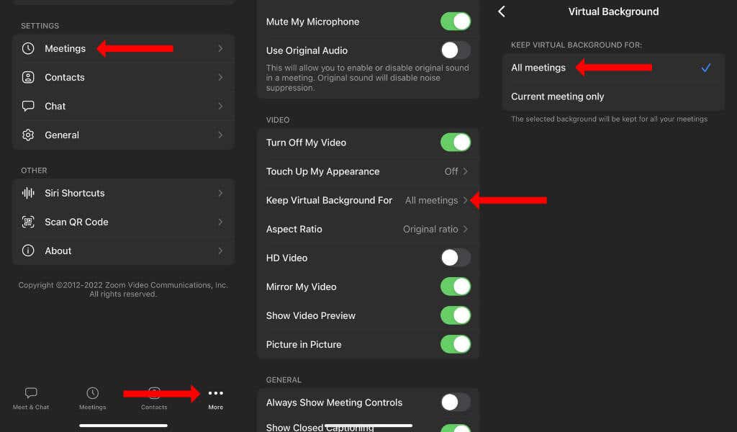Open Meet & Chat from bottom navigation icon
Screen dimensions: 737x432
pos(30,393)
